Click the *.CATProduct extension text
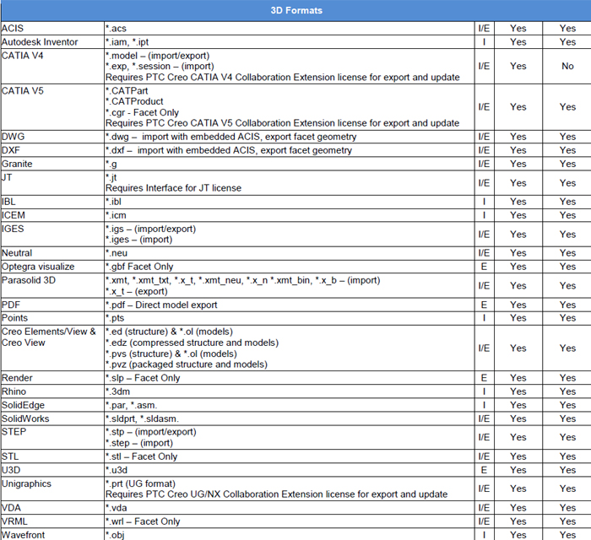Screen dimensions: 591x540 (x=134, y=101)
